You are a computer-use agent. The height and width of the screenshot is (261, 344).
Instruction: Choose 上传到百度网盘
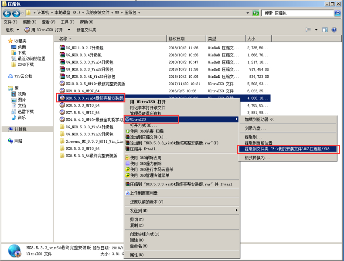point(181,193)
